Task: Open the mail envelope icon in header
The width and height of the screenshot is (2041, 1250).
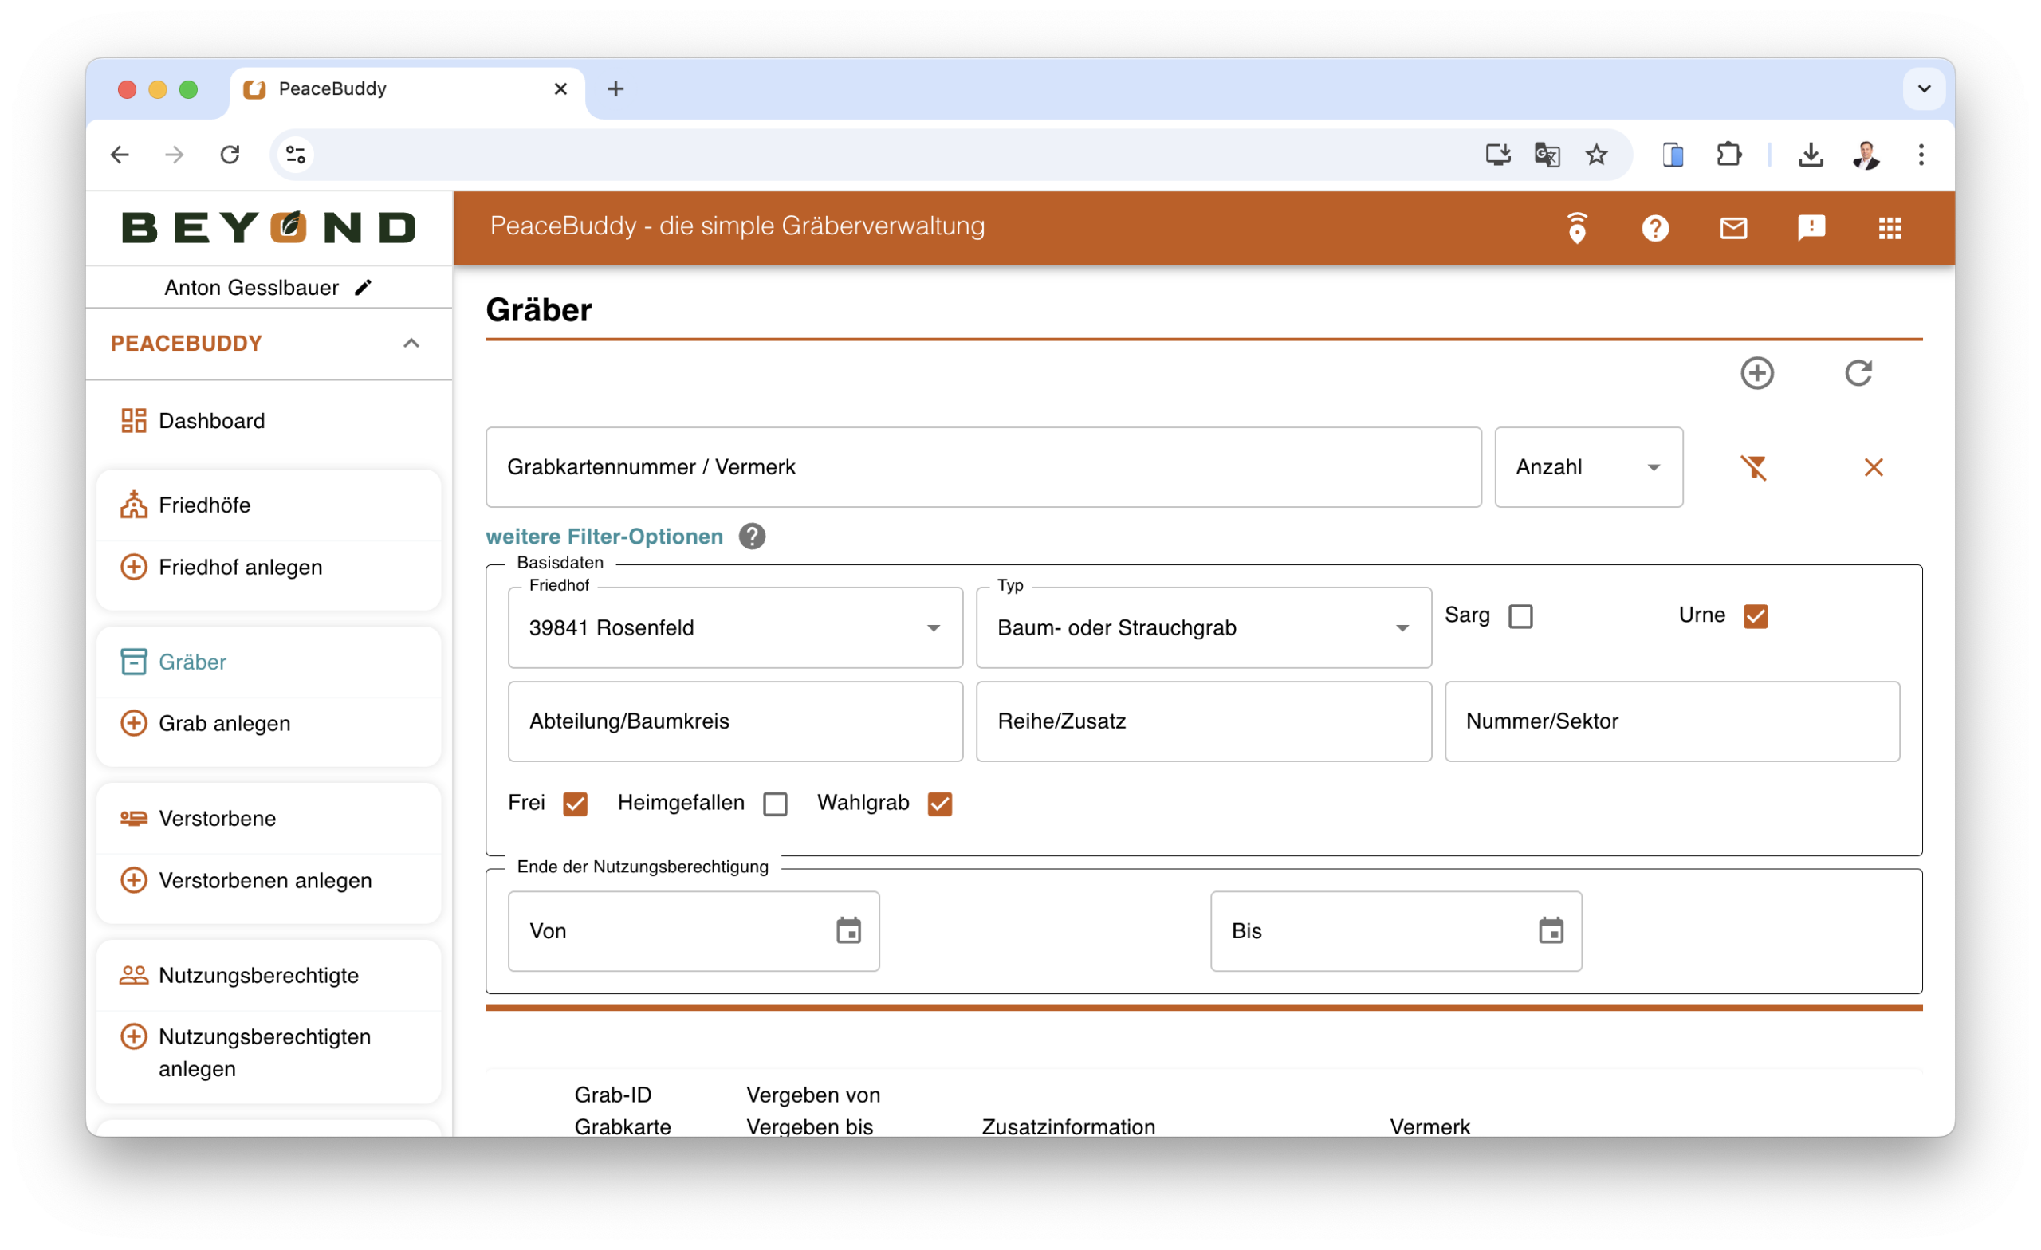Action: [1733, 228]
